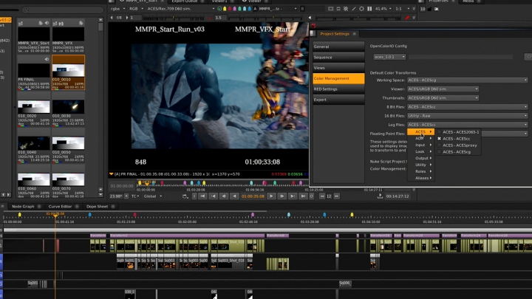Close the Project Settings tab

pyautogui.click(x=355, y=34)
